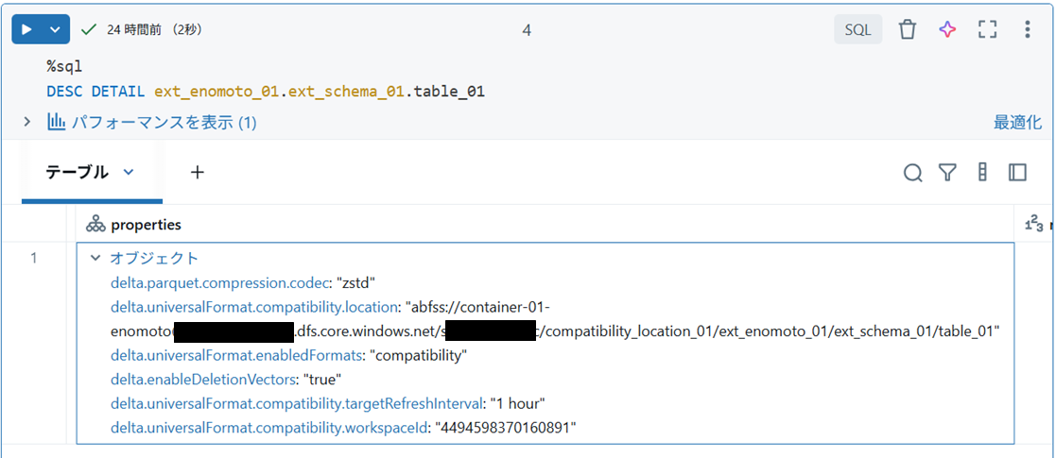This screenshot has width=1056, height=458.
Task: Add new visualization with plus tab
Action: [x=197, y=173]
